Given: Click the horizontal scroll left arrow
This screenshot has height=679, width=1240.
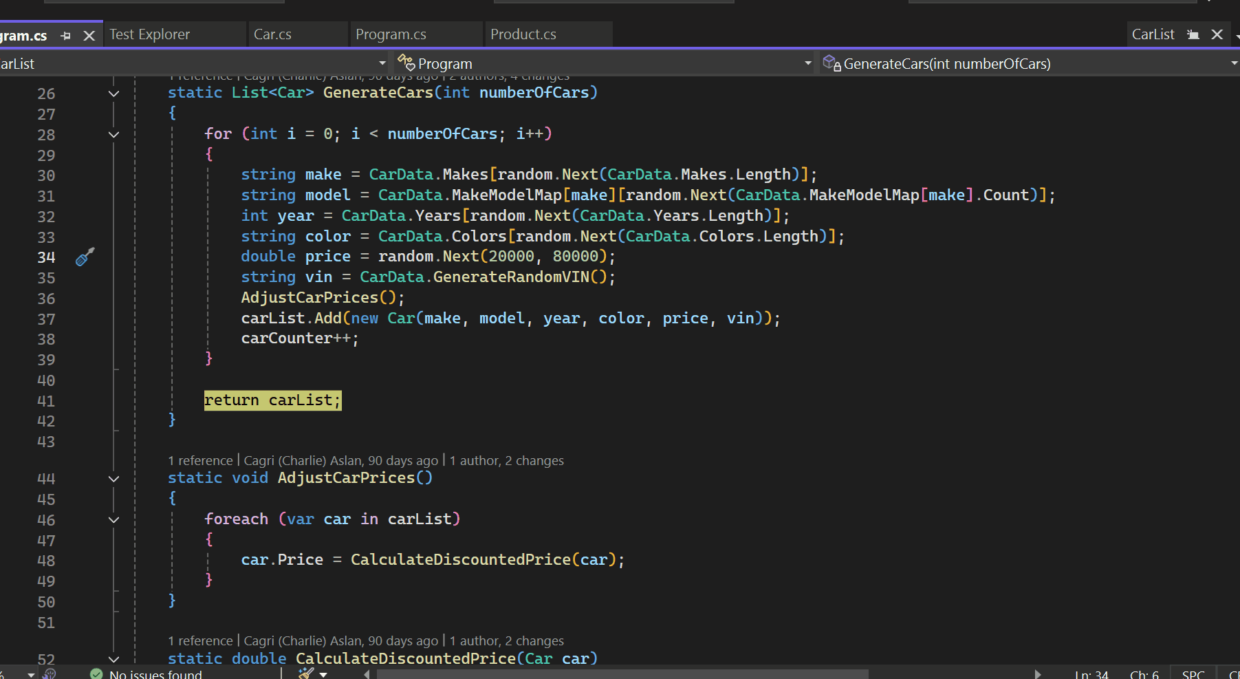Looking at the screenshot, I should (x=367, y=674).
